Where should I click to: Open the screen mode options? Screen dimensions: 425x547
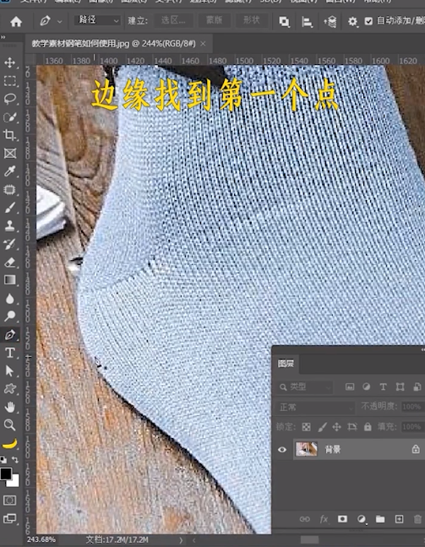point(10,519)
